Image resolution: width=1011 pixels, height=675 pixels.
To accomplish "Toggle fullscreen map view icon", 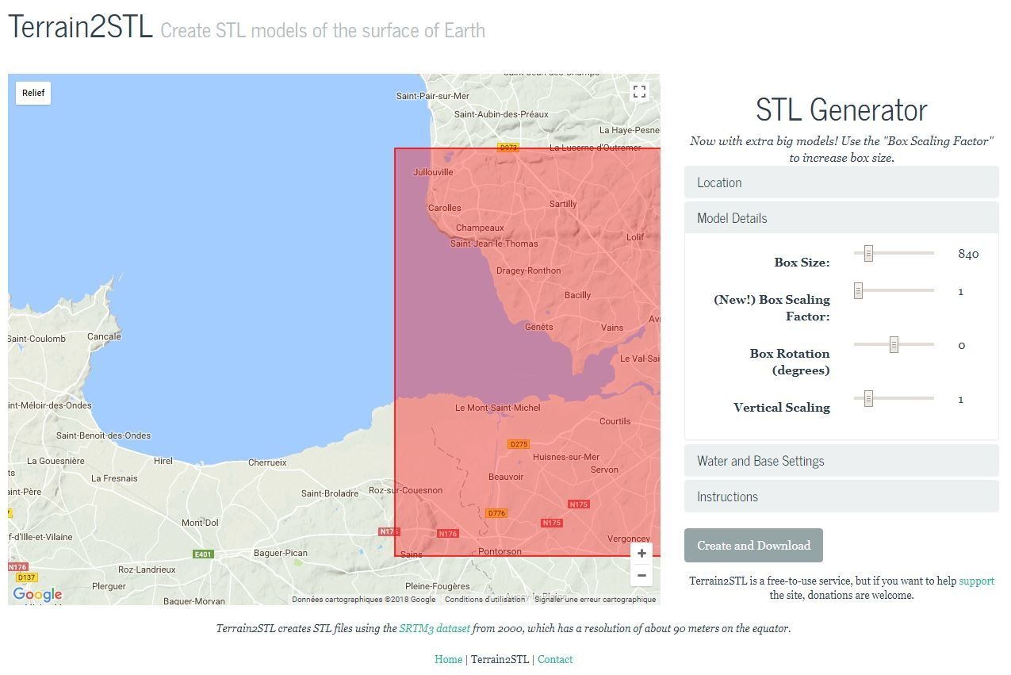I will click(640, 92).
